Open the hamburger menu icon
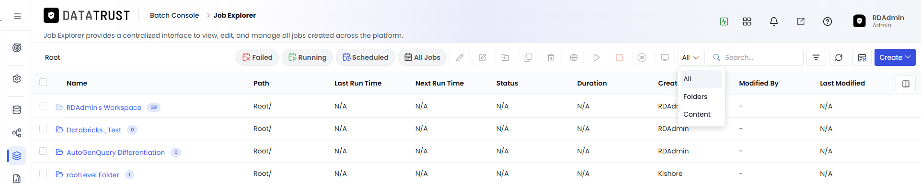921x184 pixels. (x=17, y=16)
